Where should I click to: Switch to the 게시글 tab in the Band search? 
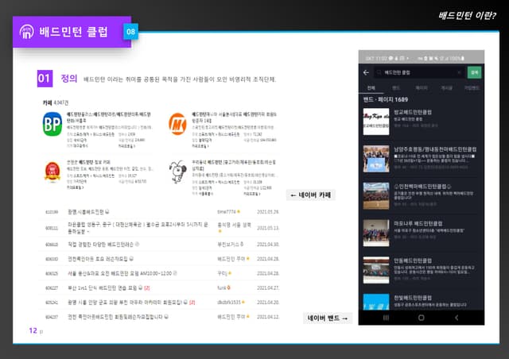pos(447,88)
